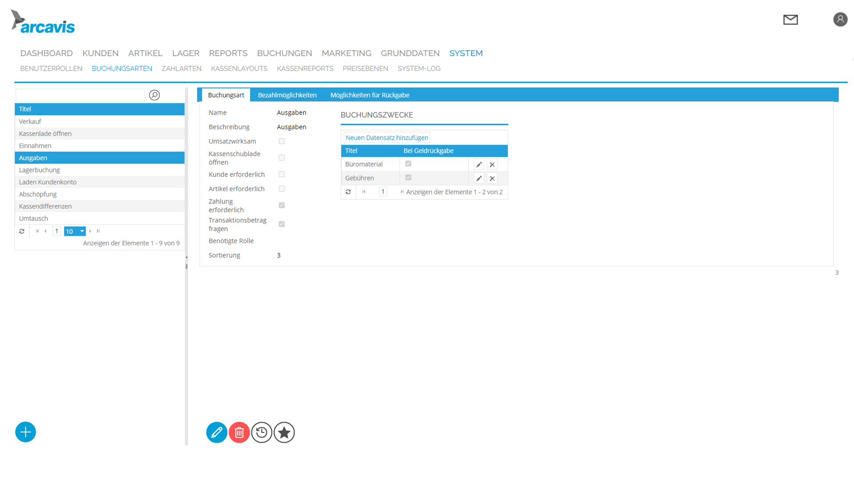Toggle the Umsatzwirksam checkbox
The height and width of the screenshot is (480, 854).
tap(282, 141)
